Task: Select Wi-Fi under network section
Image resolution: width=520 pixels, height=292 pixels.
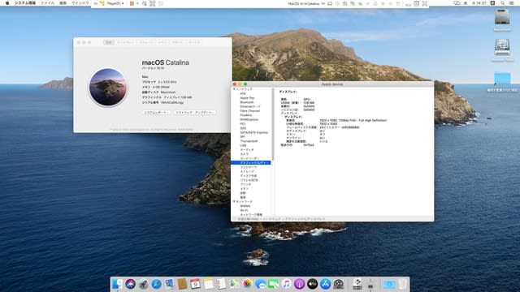Action: point(244,210)
